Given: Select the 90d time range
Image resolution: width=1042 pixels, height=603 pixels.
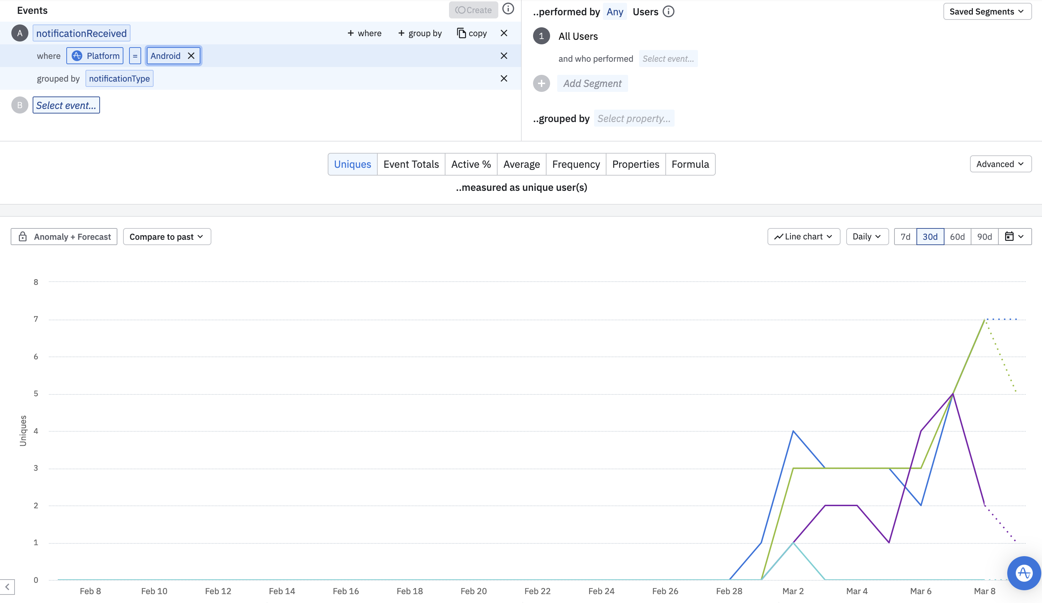Looking at the screenshot, I should click(x=984, y=237).
